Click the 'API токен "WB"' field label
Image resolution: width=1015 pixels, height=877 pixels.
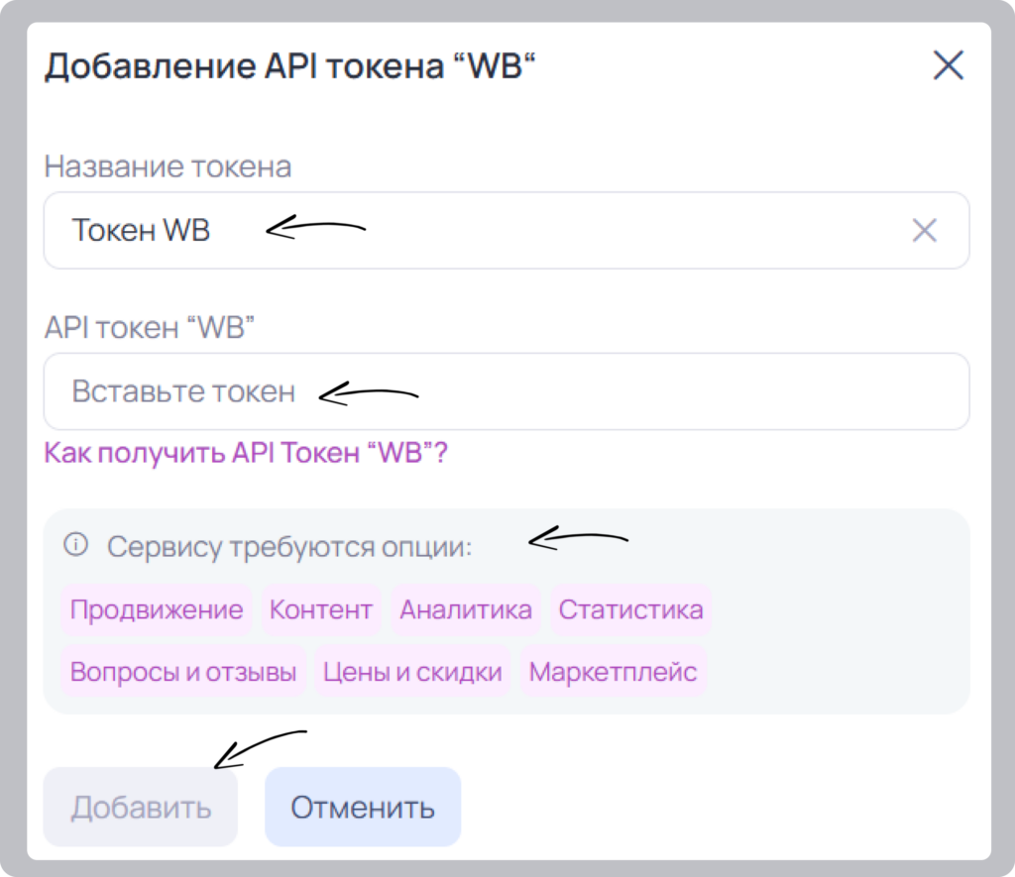click(x=150, y=327)
